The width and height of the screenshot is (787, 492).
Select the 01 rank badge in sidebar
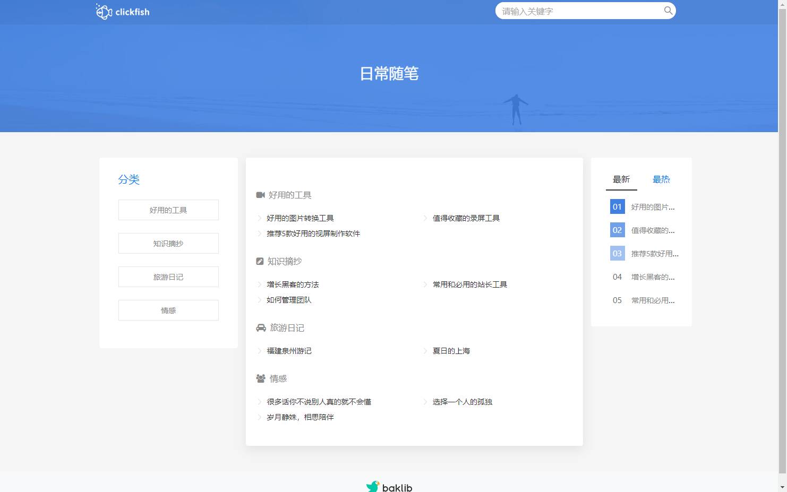tap(617, 207)
